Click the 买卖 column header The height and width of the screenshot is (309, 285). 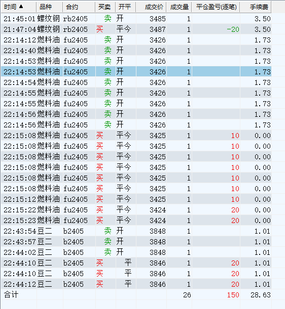click(x=105, y=7)
